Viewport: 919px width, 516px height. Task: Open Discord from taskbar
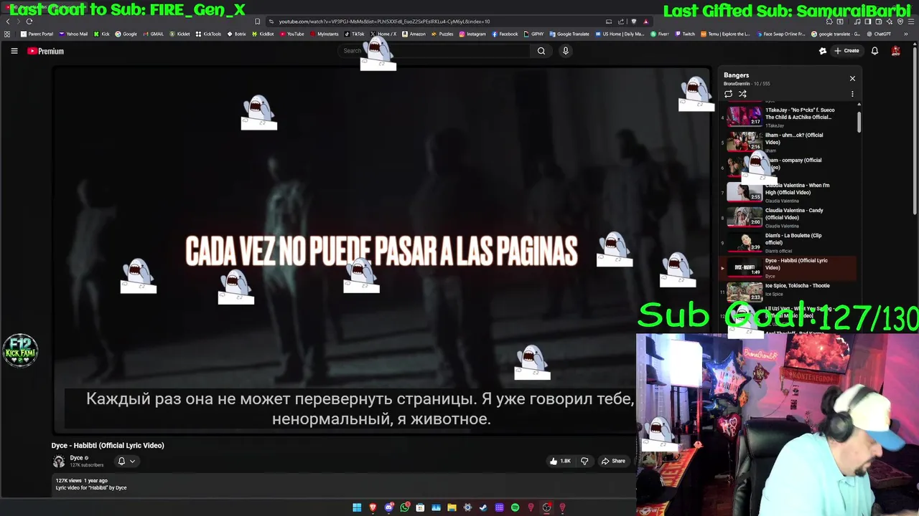pos(388,507)
